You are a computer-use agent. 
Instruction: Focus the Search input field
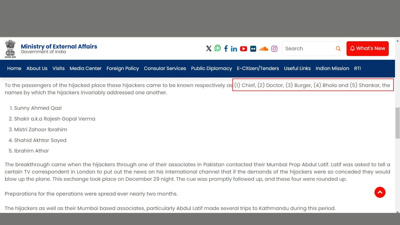click(309, 48)
